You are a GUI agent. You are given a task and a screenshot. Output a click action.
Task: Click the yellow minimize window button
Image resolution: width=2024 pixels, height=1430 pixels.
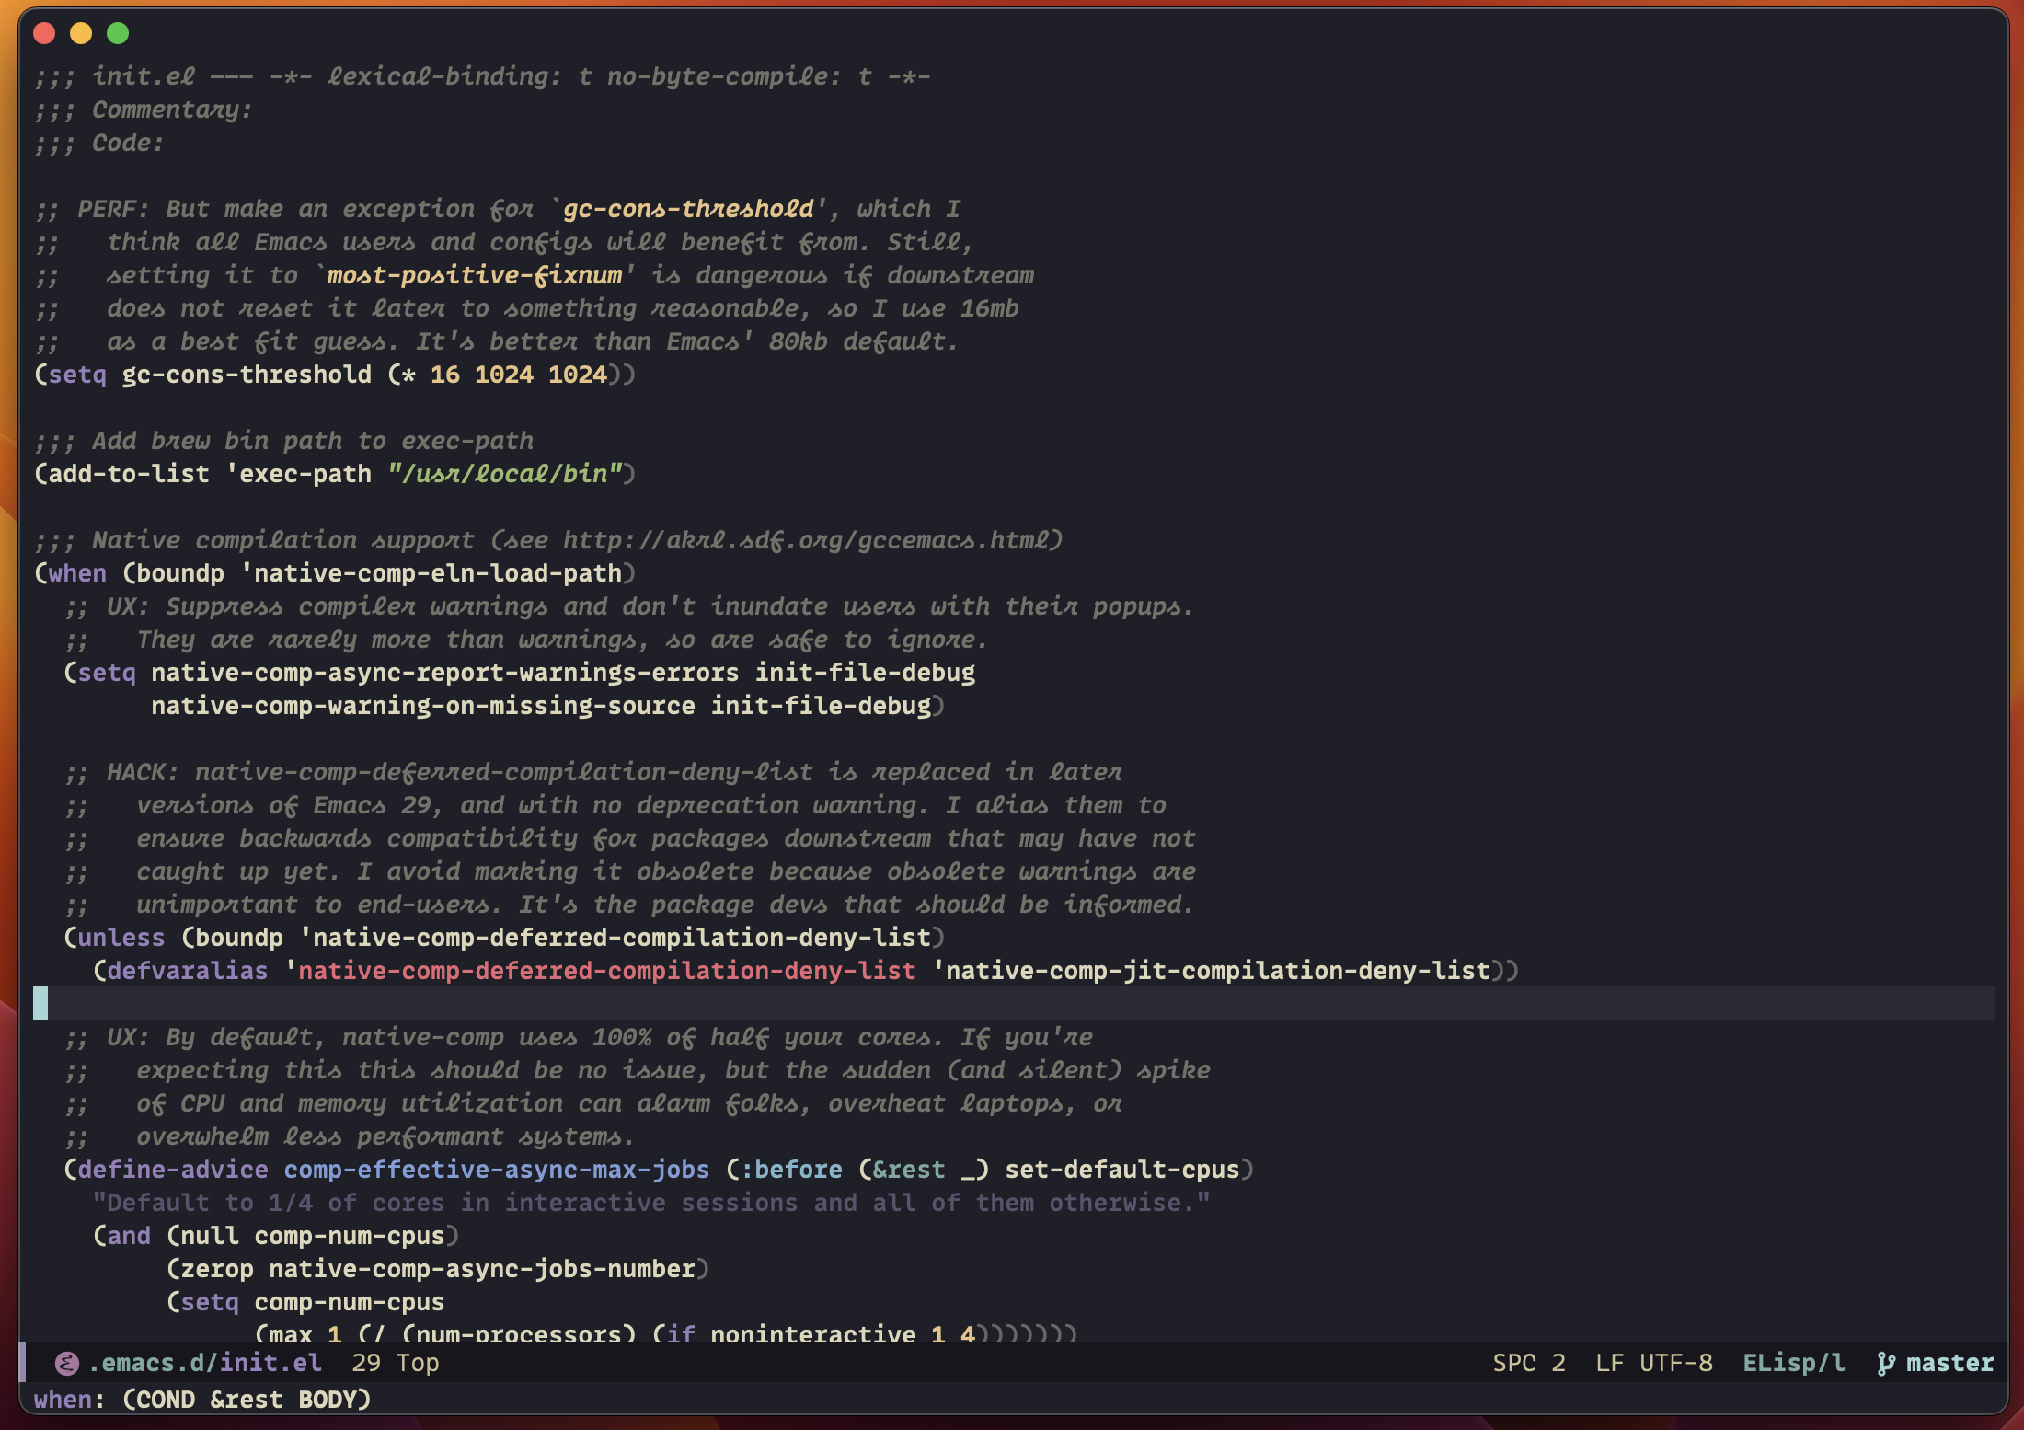(81, 34)
